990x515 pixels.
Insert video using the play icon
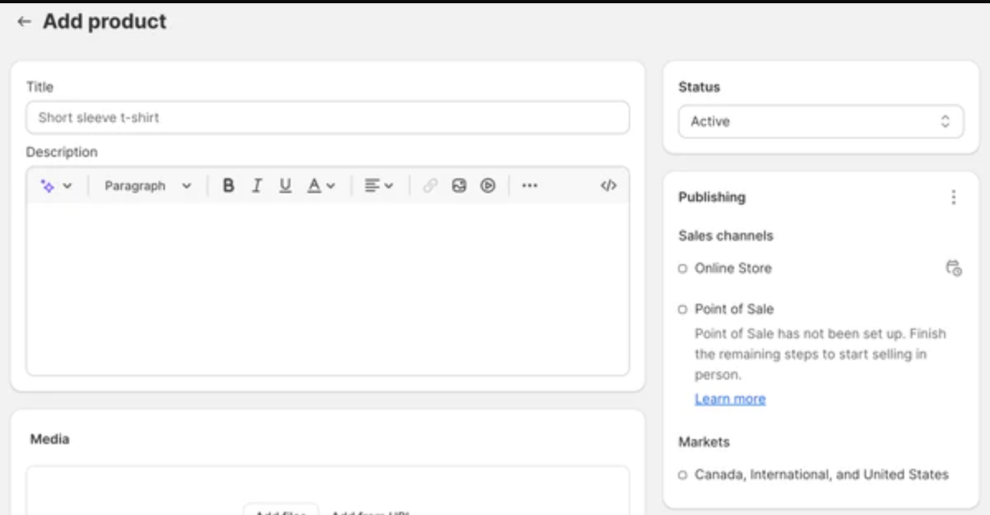tap(488, 186)
